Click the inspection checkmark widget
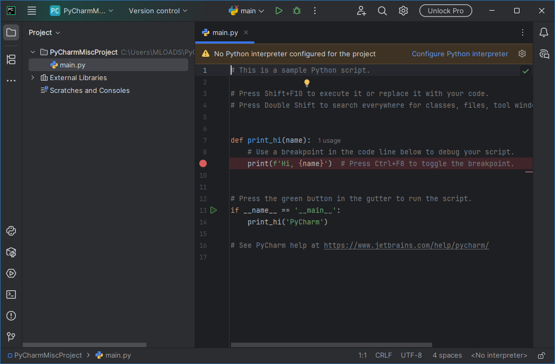555x364 pixels. (x=526, y=71)
